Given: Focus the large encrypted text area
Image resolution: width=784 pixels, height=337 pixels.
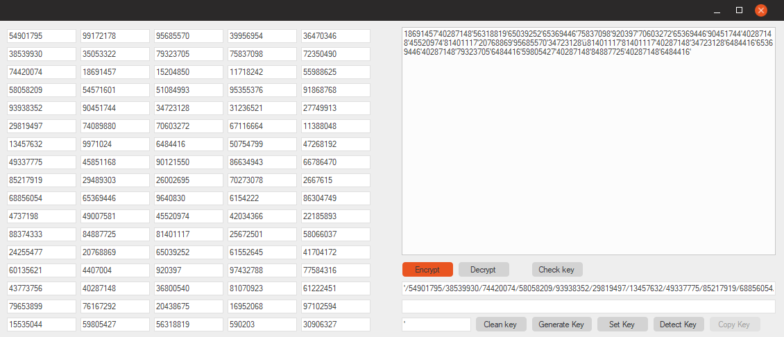Looking at the screenshot, I should 588,153.
